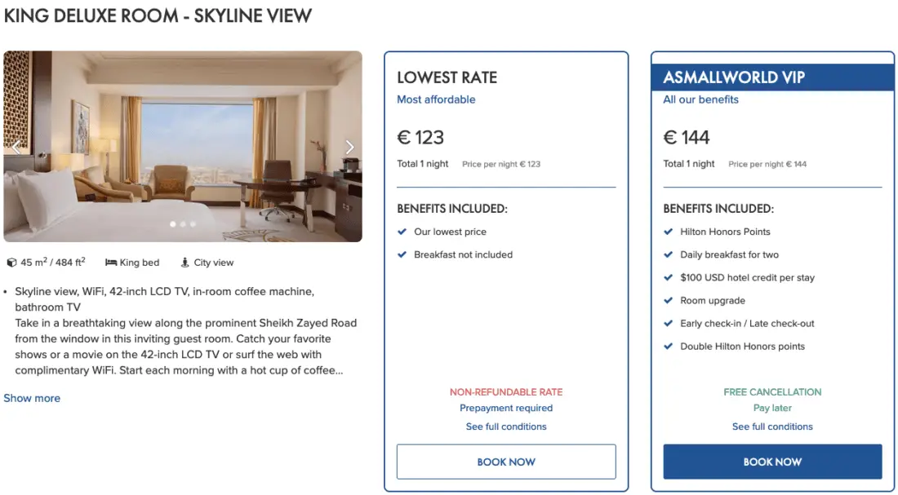Screen dimensions: 898x495
Task: Open full conditions for the free cancellation rate
Action: [772, 426]
